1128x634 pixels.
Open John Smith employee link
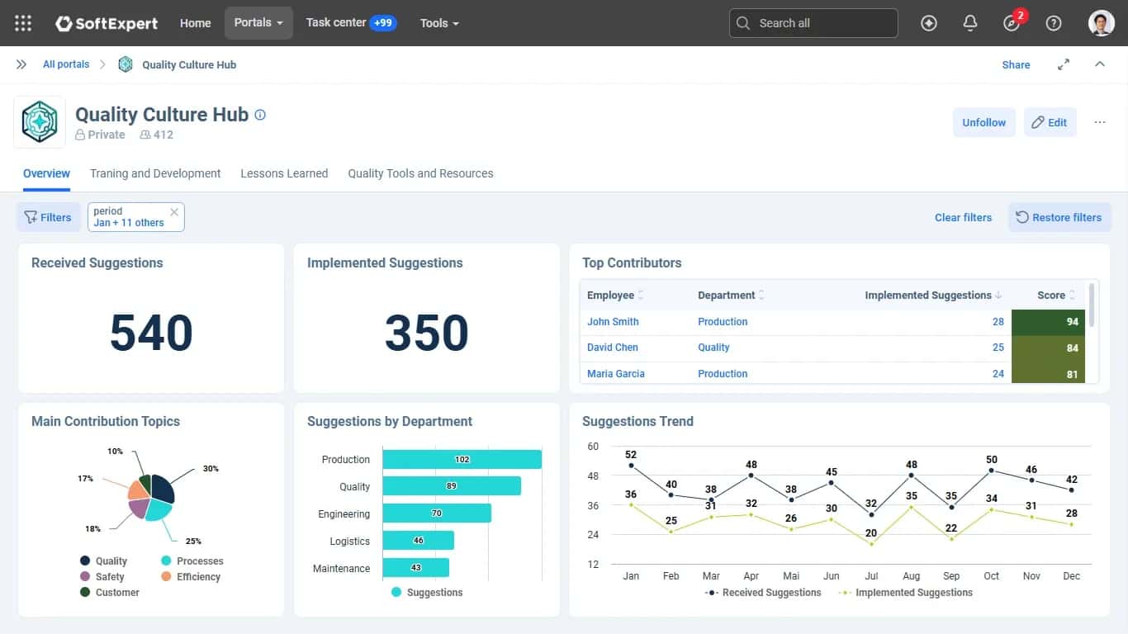613,322
